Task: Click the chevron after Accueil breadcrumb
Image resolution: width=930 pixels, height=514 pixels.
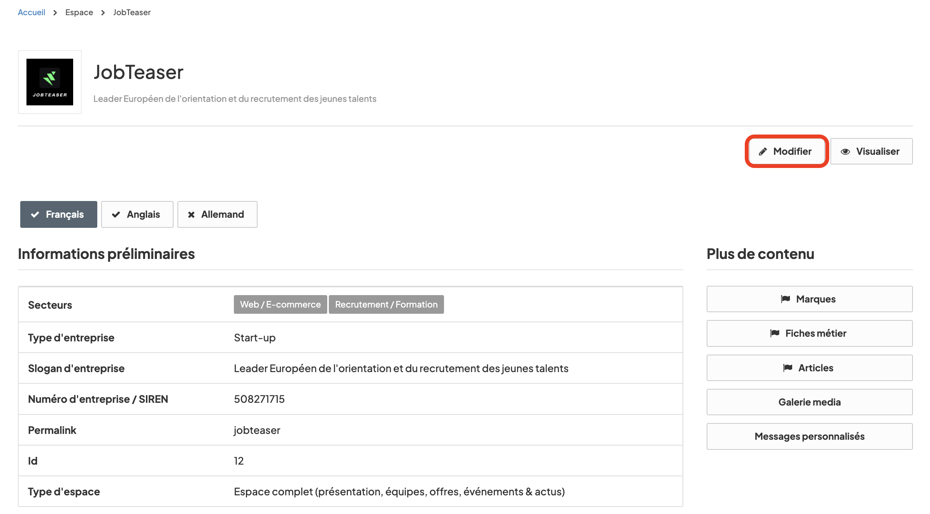Action: 55,13
